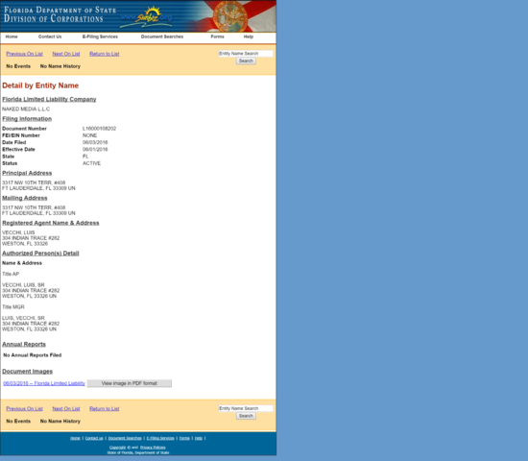528x461 pixels.
Task: Click the Florida Limited Liability Company heading
Action: (x=49, y=100)
